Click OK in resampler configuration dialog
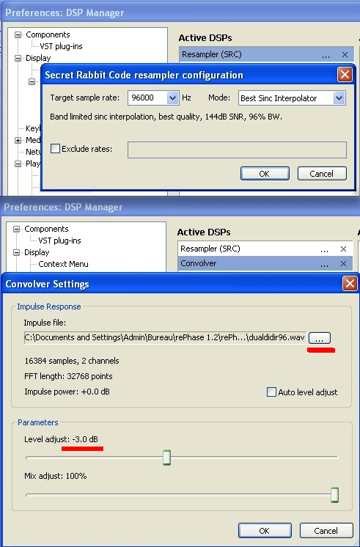 265,174
